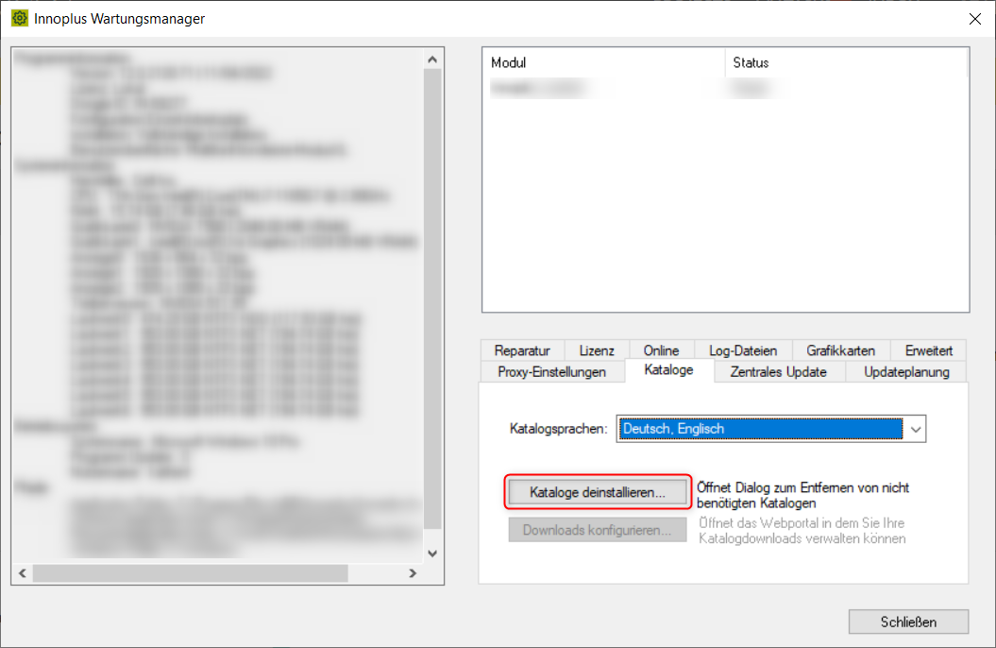The height and width of the screenshot is (648, 996).
Task: Click the Kataloge tab
Action: [668, 370]
